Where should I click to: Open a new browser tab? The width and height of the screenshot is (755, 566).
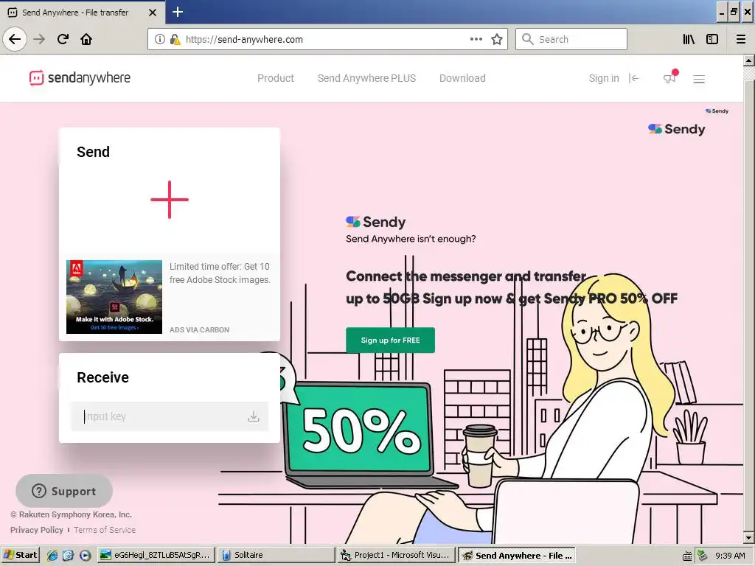coord(178,12)
